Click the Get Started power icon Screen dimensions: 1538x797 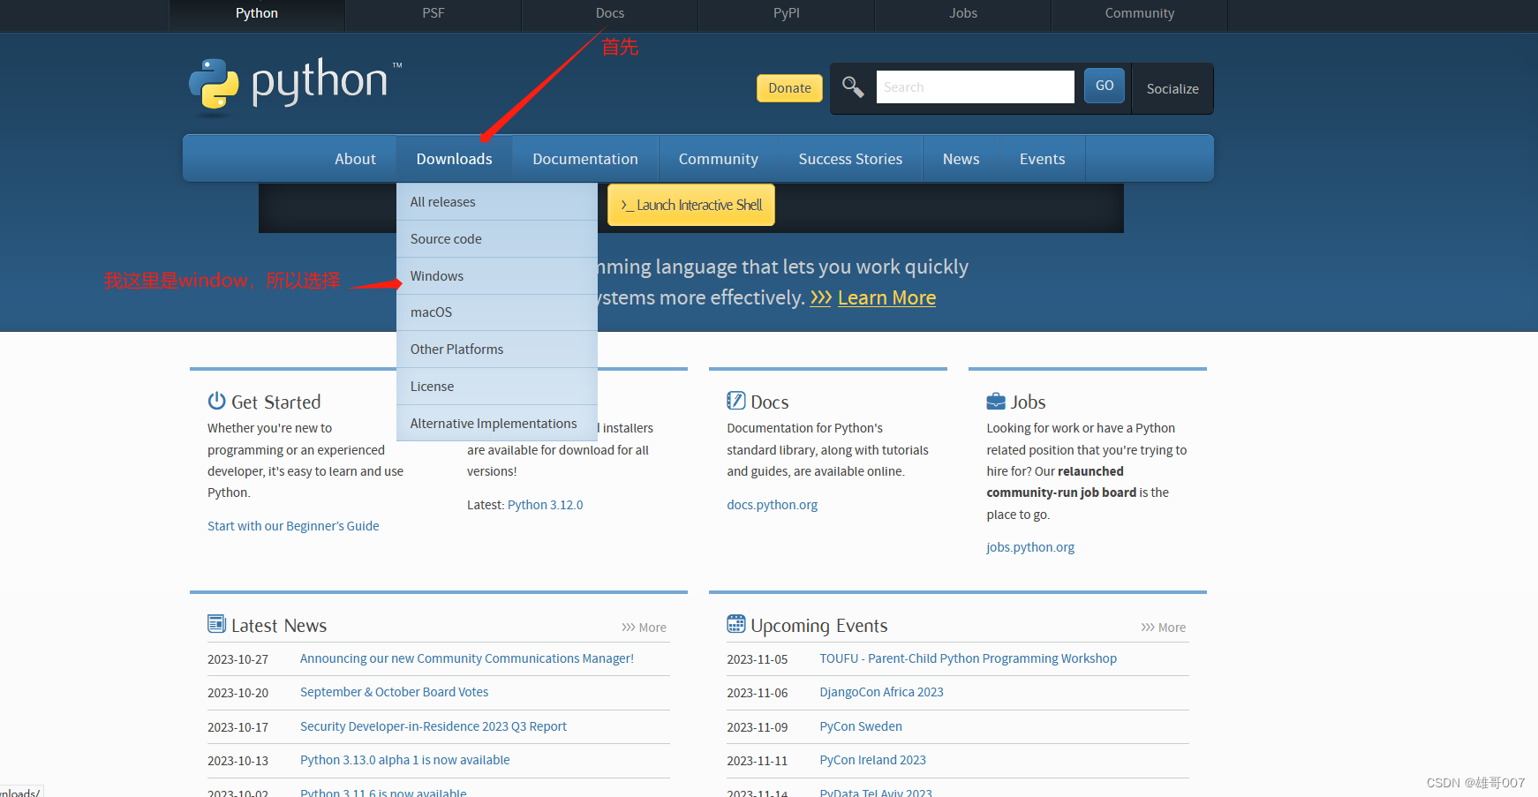coord(216,401)
